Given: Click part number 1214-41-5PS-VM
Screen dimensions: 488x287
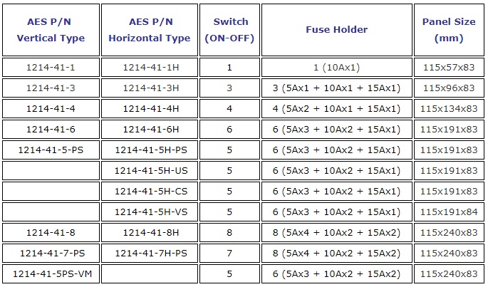Looking at the screenshot, I should (x=52, y=274).
